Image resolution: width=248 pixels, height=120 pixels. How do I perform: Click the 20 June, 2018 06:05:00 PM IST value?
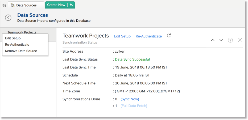click(x=141, y=83)
